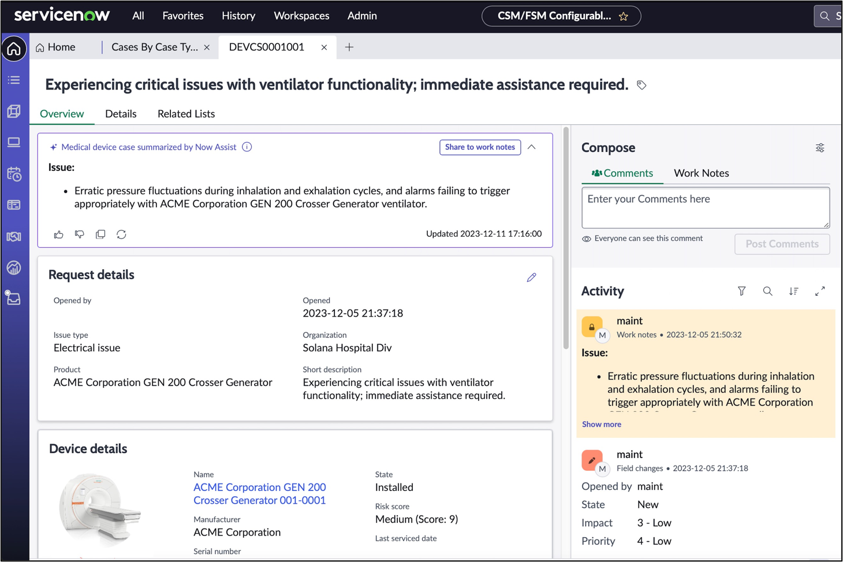Copy the Now Assist summary
This screenshot has width=843, height=562.
pos(100,235)
